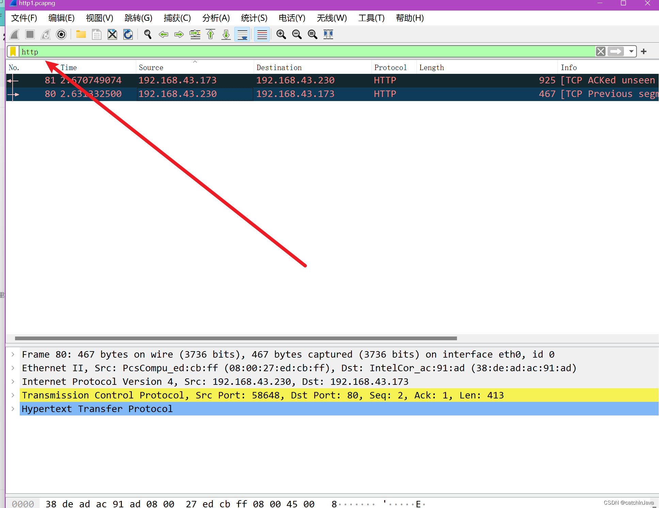Go back in packet history
This screenshot has width=659, height=508.
[x=163, y=34]
